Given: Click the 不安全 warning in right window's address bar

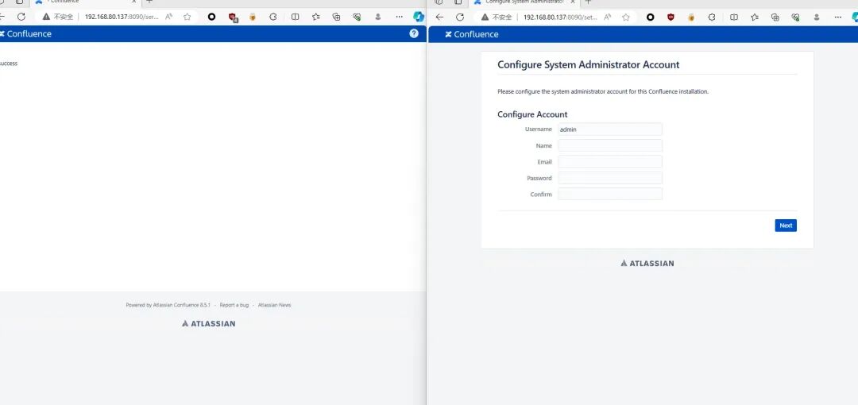Looking at the screenshot, I should 497,17.
